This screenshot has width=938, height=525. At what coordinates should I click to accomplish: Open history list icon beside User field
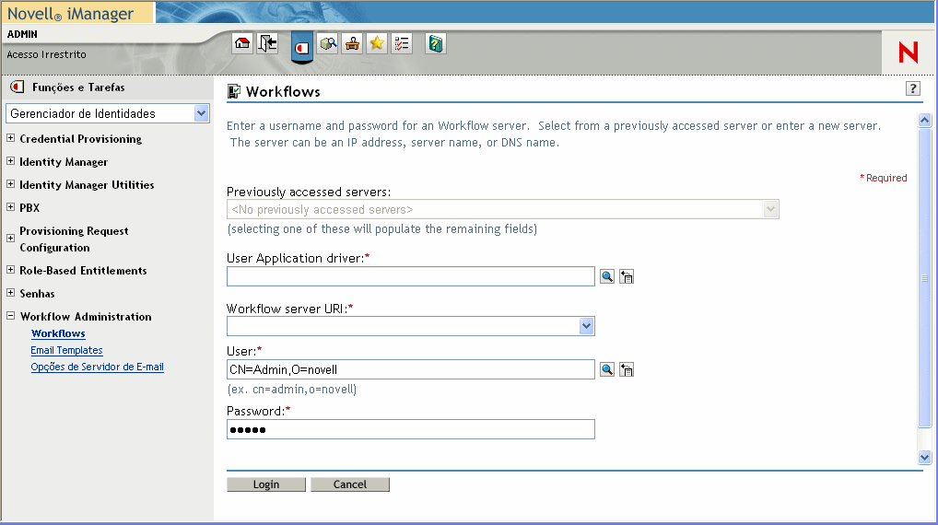(627, 369)
